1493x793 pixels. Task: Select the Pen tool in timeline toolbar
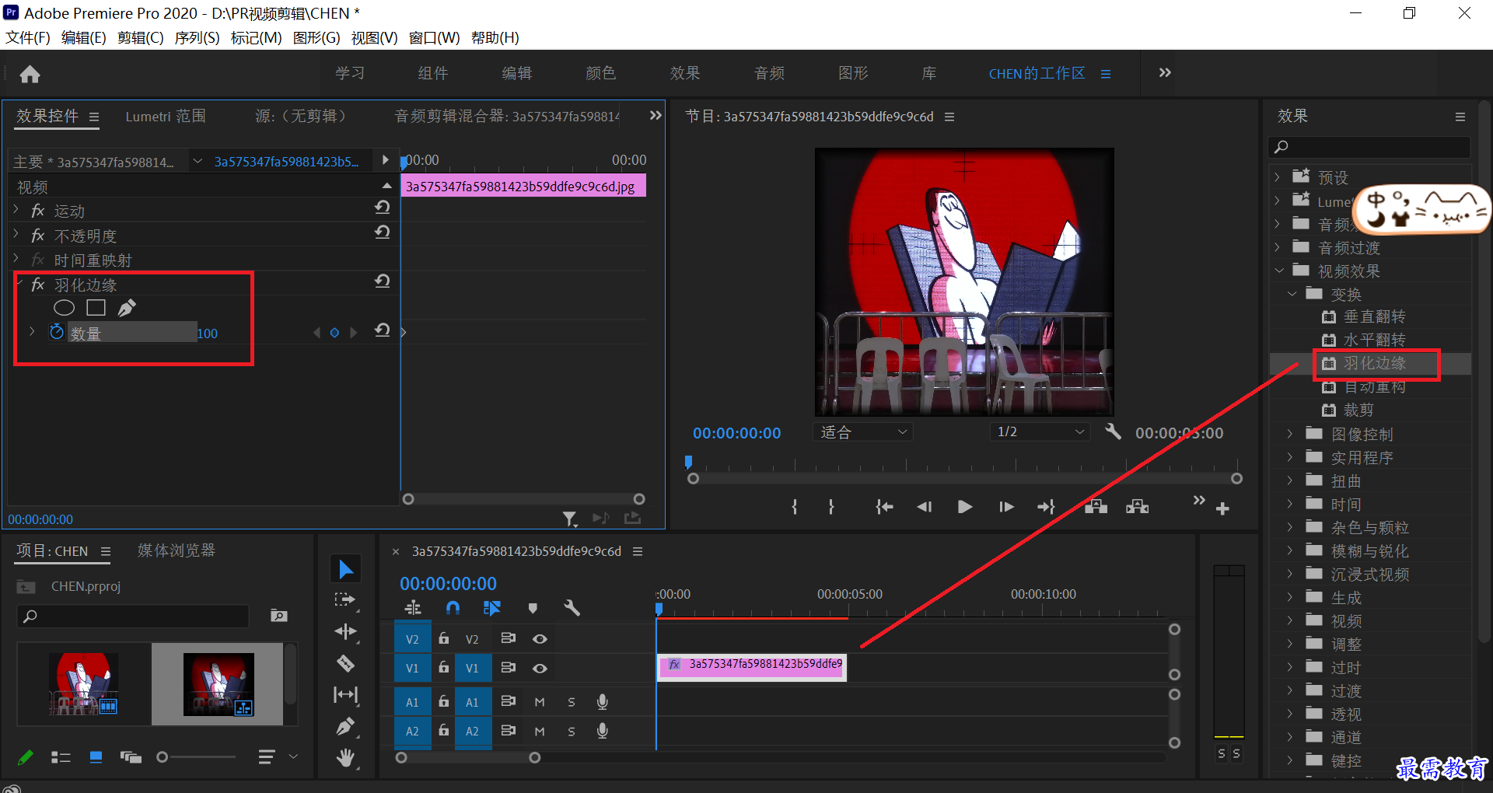tap(346, 727)
